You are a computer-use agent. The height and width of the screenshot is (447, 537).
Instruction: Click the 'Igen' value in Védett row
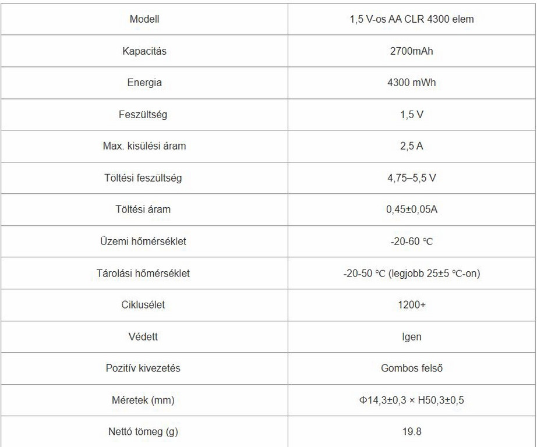point(411,336)
